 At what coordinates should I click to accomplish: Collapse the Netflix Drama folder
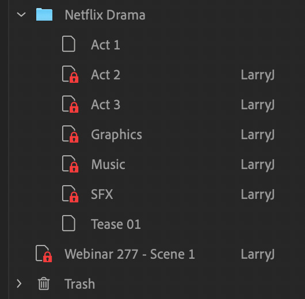click(x=21, y=14)
